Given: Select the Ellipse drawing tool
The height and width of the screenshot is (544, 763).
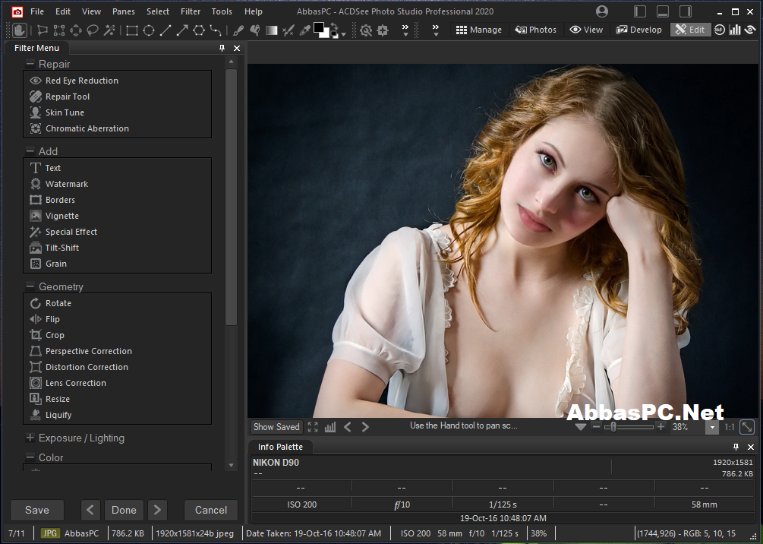Looking at the screenshot, I should click(149, 30).
